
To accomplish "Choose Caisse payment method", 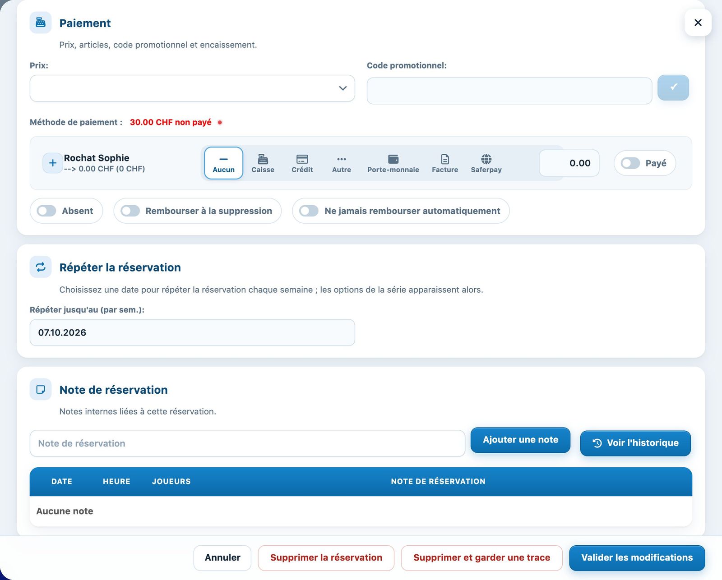I will point(263,163).
